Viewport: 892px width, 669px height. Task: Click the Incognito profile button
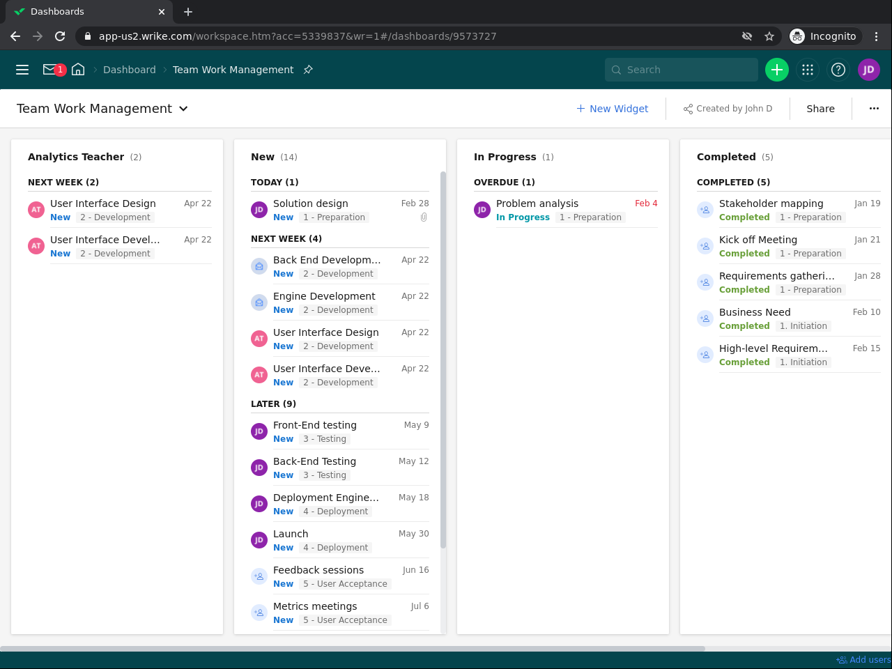(824, 36)
